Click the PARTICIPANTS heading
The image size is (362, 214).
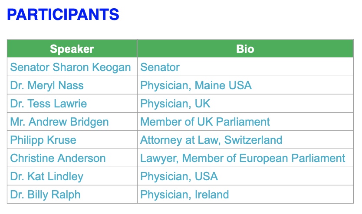pos(63,15)
